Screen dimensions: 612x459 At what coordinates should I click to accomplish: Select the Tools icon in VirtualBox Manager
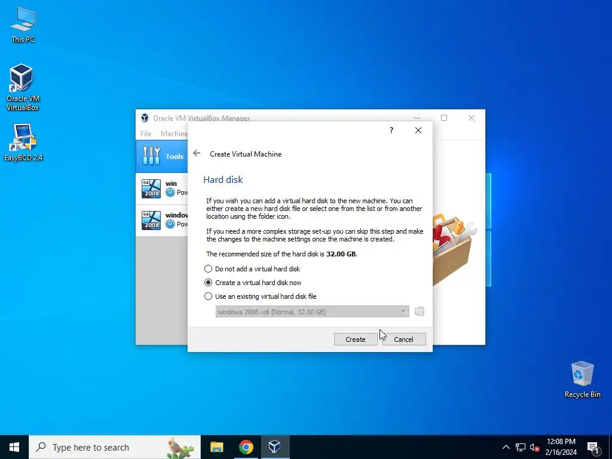pyautogui.click(x=151, y=156)
